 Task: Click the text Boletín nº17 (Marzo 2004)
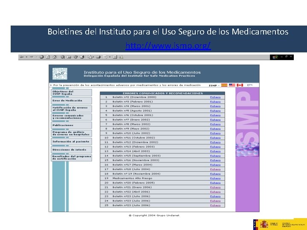pos(132,165)
